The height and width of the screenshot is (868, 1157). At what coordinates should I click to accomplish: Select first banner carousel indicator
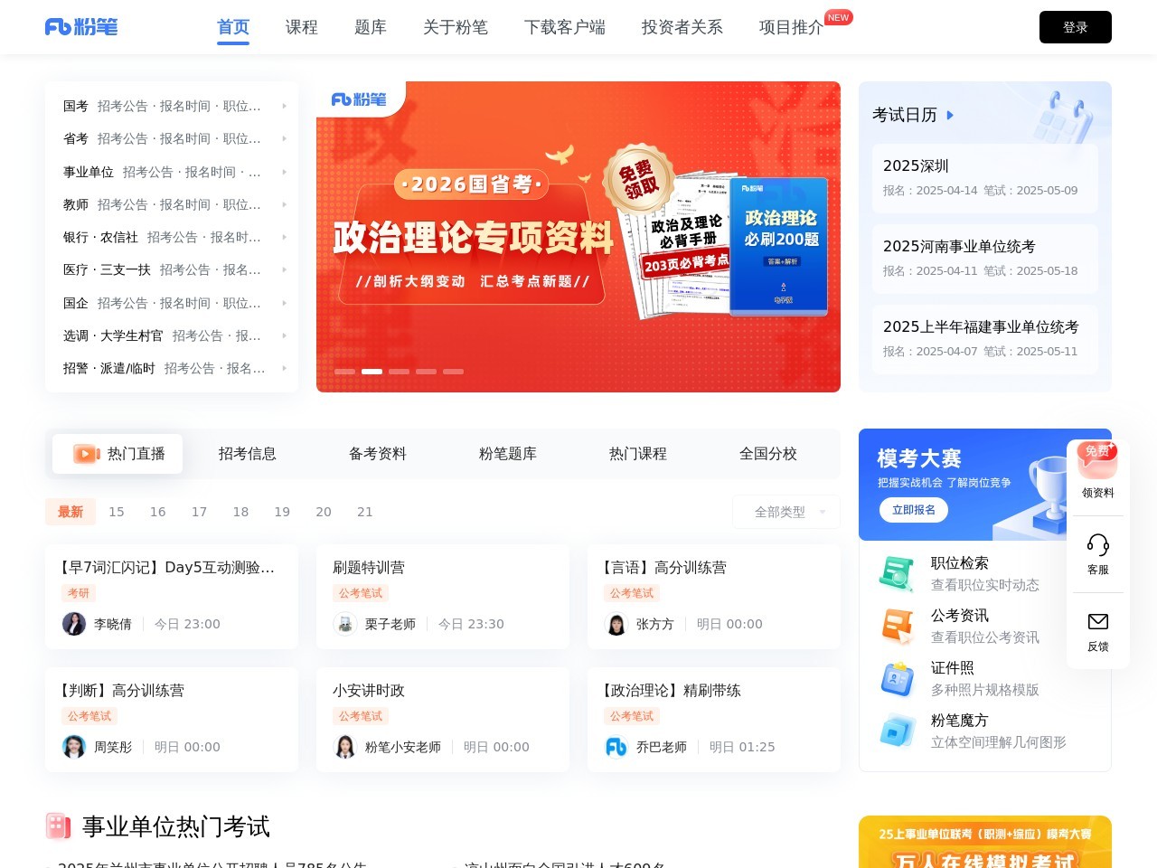point(344,372)
